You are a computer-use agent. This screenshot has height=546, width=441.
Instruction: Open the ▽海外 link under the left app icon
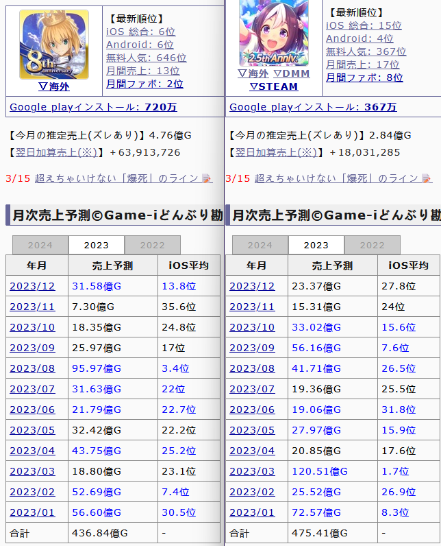coord(54,86)
